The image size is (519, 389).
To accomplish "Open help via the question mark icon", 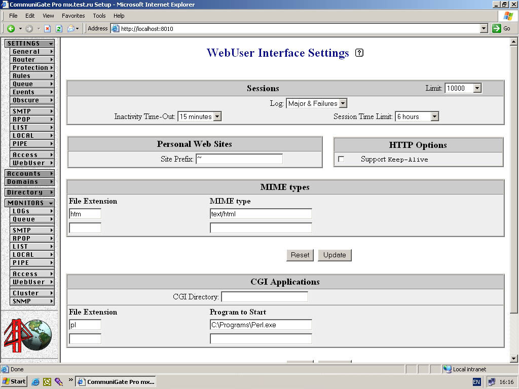I will (359, 53).
